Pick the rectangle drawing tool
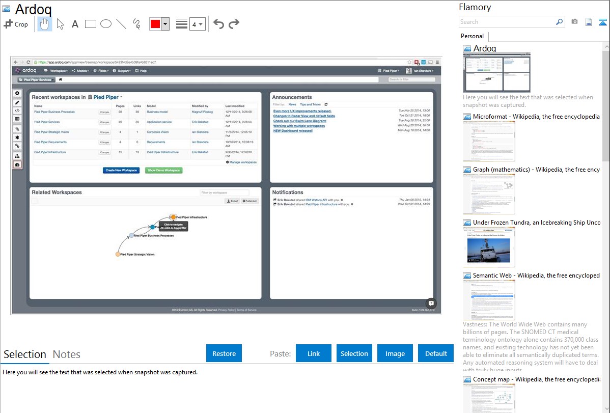The image size is (610, 413). click(x=90, y=24)
